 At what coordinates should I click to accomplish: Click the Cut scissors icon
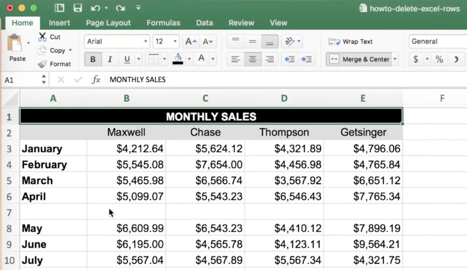[x=42, y=37]
